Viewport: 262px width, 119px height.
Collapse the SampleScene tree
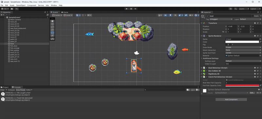(5, 17)
